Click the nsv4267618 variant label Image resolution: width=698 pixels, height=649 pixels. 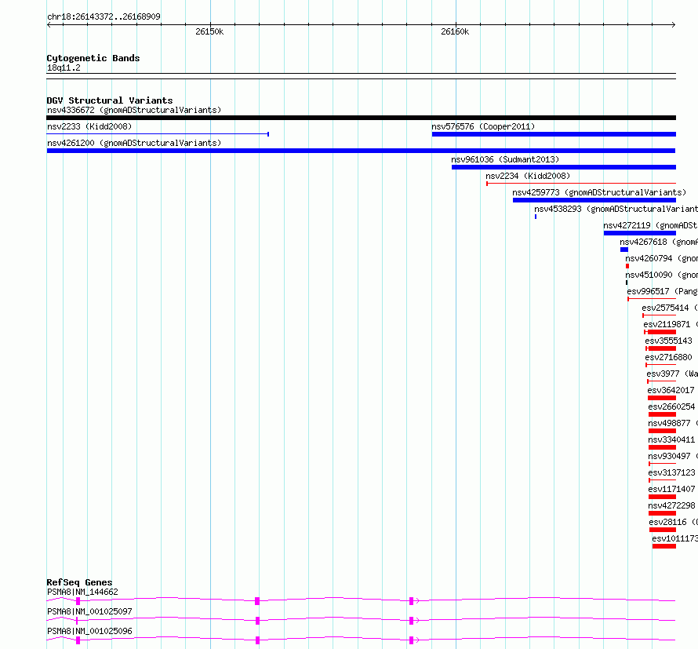pyautogui.click(x=659, y=242)
